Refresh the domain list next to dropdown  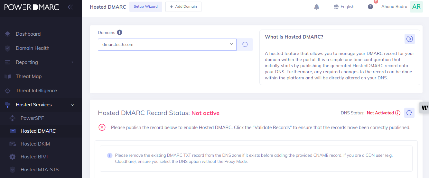(x=245, y=45)
